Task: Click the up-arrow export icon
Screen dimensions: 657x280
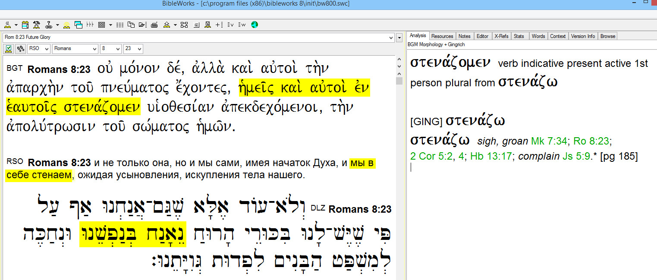Action: [x=167, y=25]
